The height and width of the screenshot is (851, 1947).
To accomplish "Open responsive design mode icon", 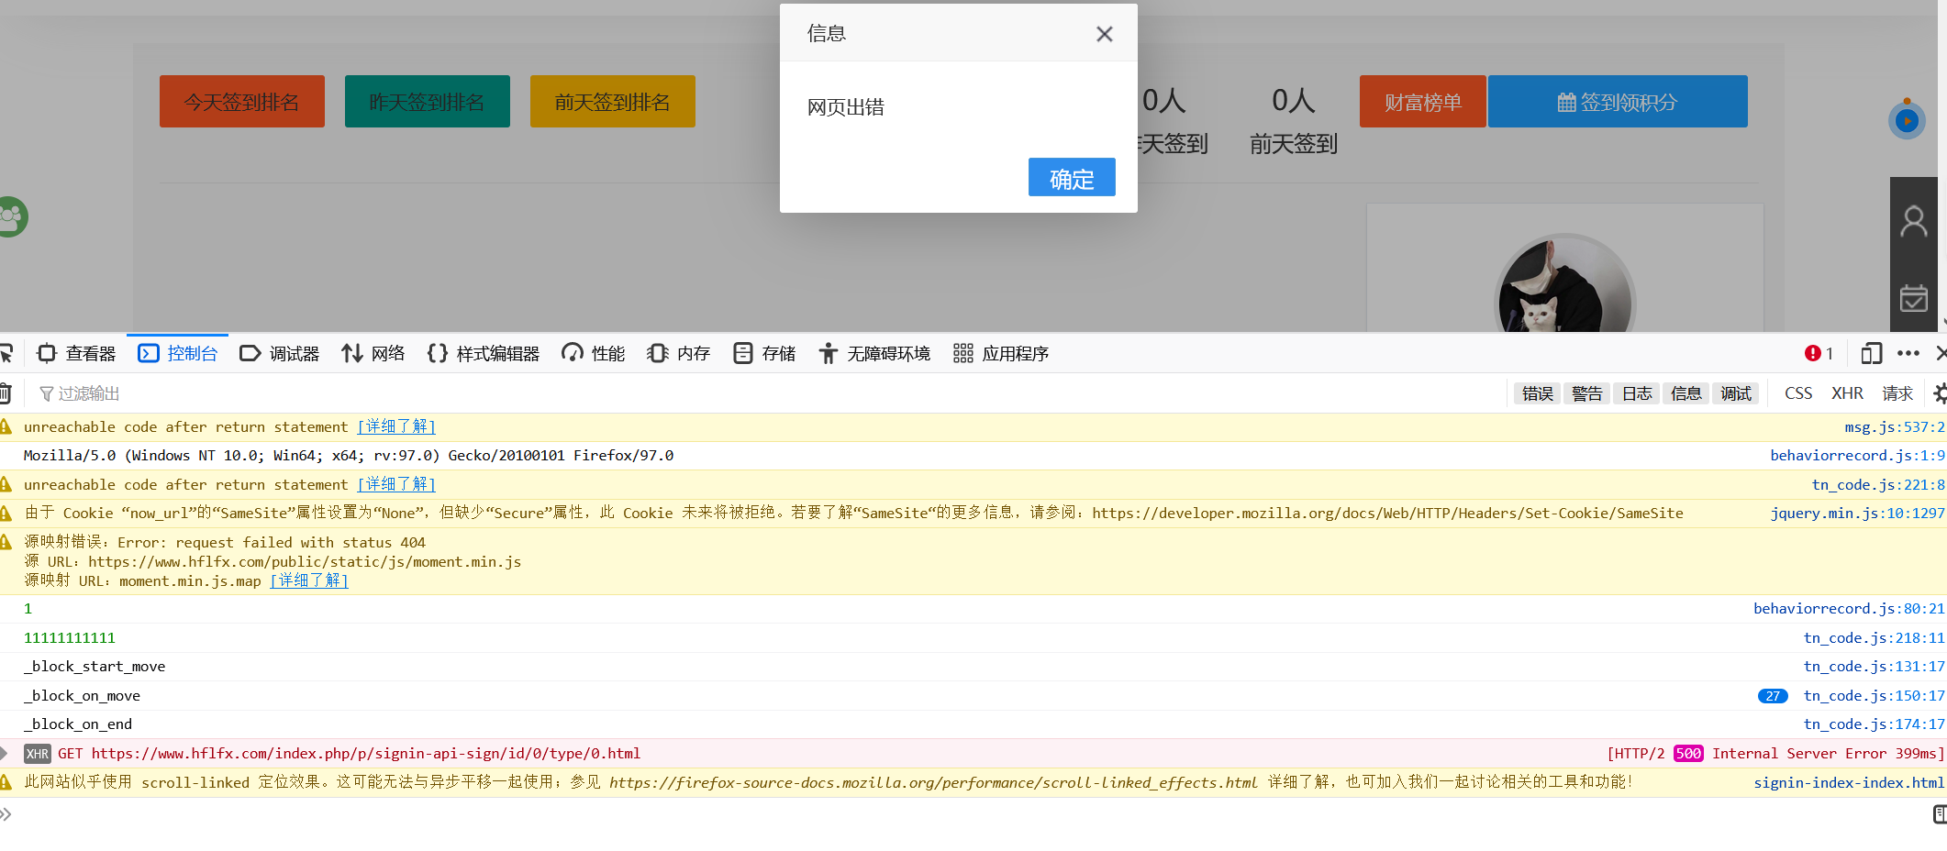I will tap(1871, 354).
